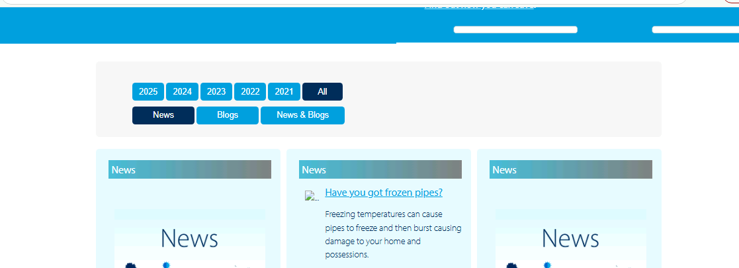Click the partially hidden link above the header
Screen dimensions: 739x268
coord(480,6)
